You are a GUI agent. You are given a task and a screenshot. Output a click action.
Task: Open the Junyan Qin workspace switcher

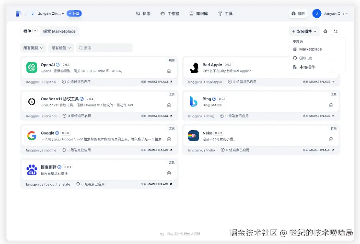coord(48,13)
